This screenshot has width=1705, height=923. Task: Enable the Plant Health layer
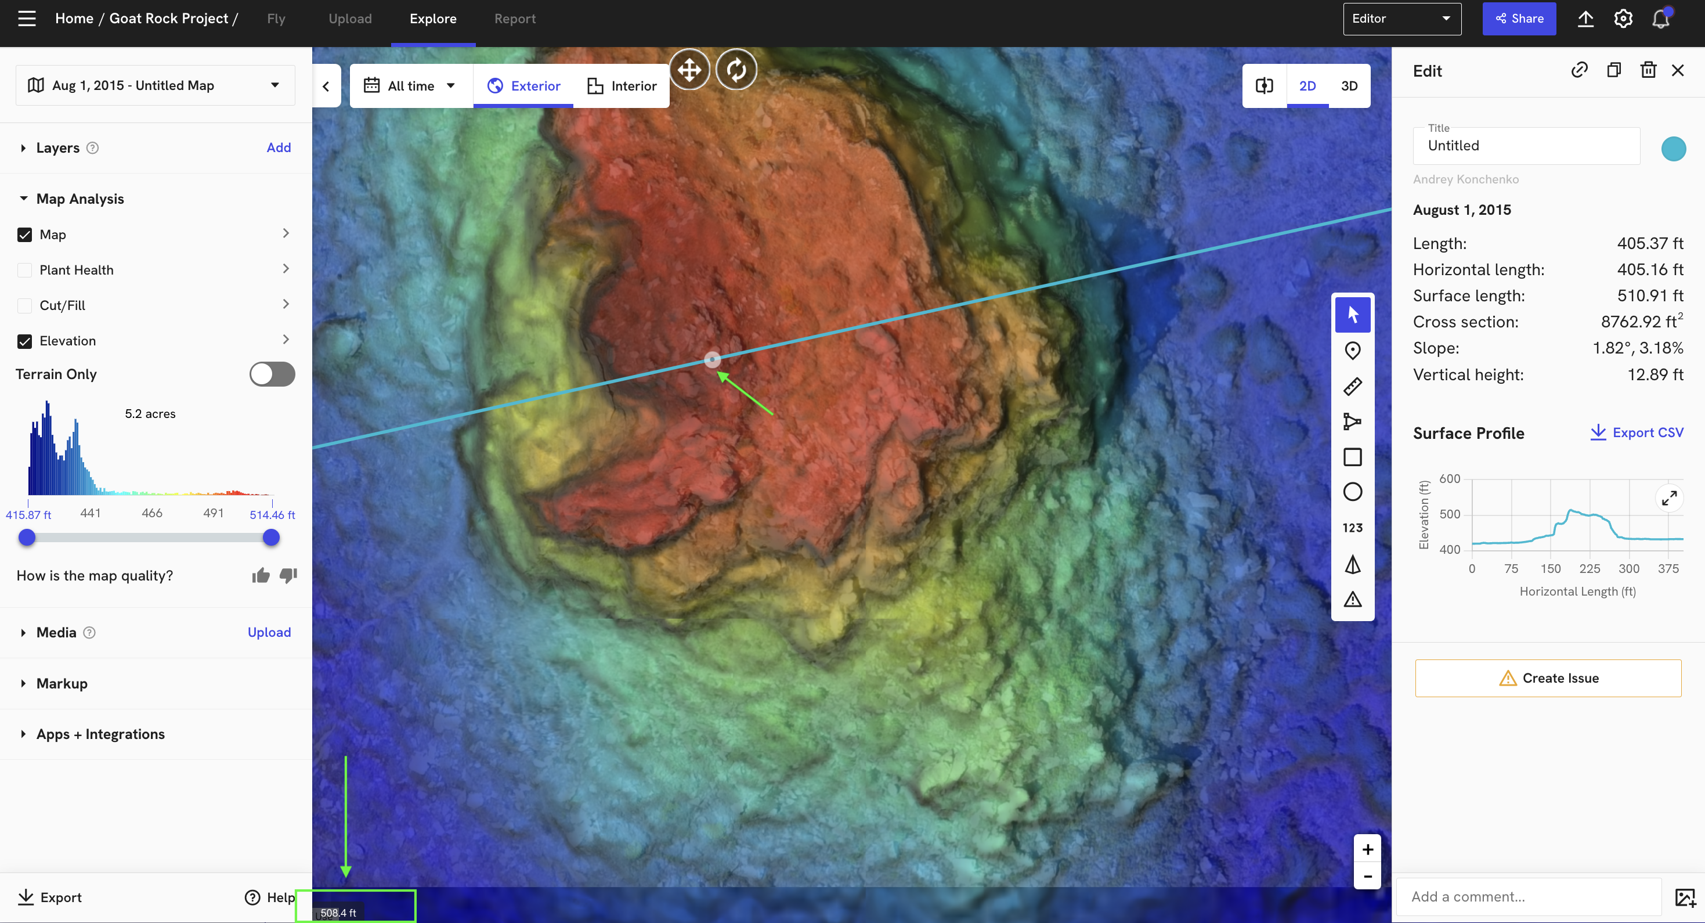(24, 269)
